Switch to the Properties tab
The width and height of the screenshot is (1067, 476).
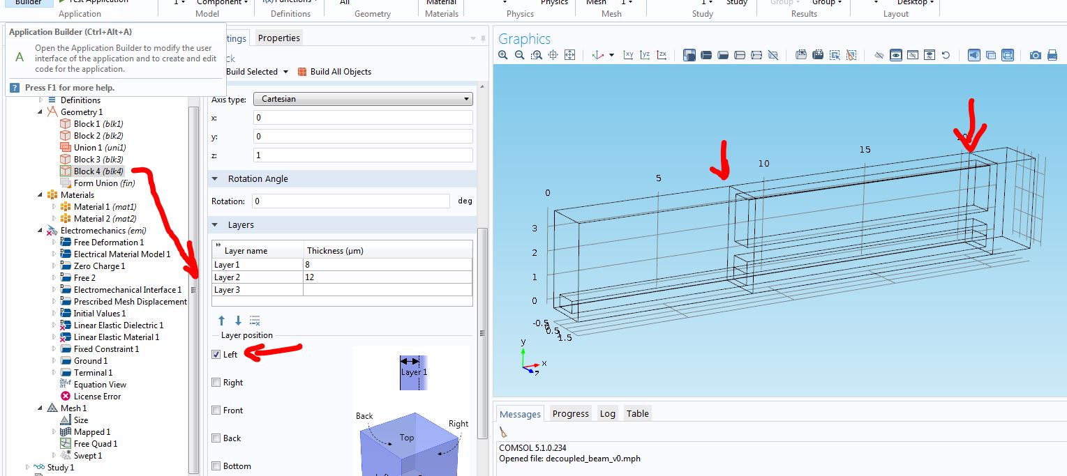[x=278, y=38]
